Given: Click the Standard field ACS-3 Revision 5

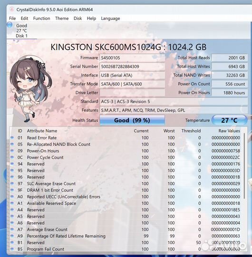Looking at the screenshot, I should click(x=174, y=101).
